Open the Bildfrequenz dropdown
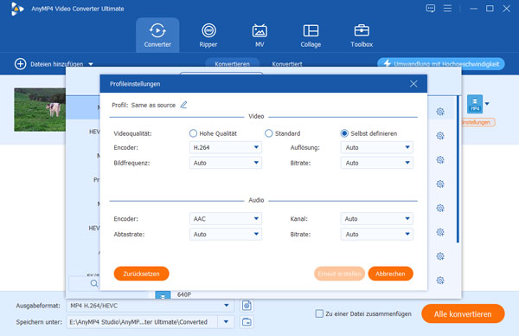This screenshot has height=336, width=519. (226, 163)
